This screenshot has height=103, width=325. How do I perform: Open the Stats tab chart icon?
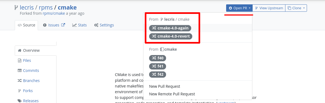click(75, 25)
